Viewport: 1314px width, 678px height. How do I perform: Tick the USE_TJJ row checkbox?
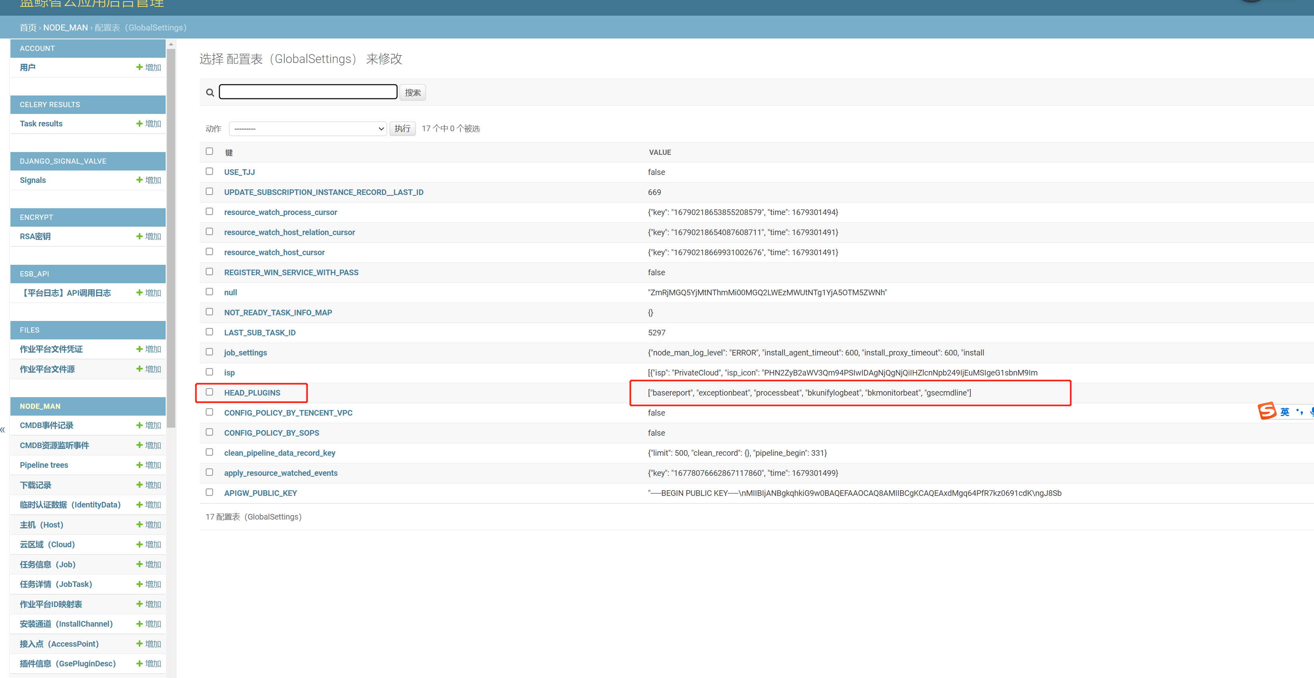pos(209,171)
